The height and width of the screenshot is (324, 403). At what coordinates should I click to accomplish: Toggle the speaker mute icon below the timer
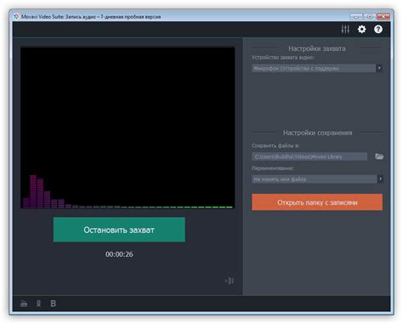click(230, 281)
